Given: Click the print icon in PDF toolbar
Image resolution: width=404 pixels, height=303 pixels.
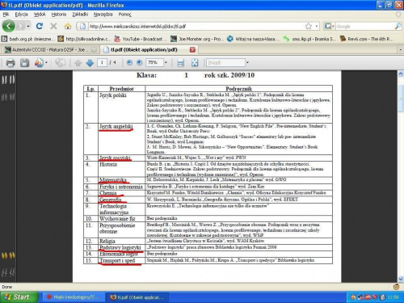Looking at the screenshot, I should 11,63.
